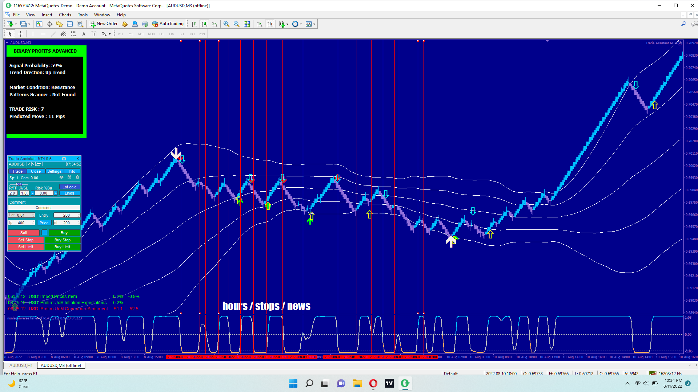The image size is (698, 392).
Task: Click the Comment input field
Action: (x=44, y=208)
